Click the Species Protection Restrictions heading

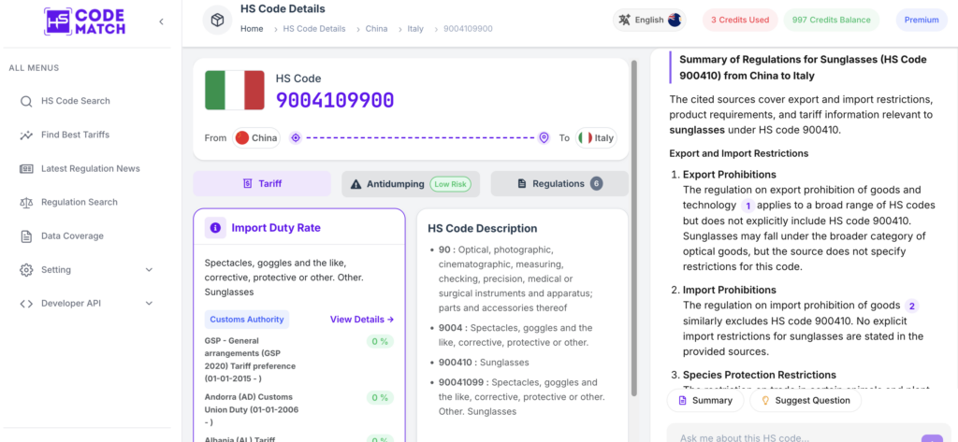(760, 375)
